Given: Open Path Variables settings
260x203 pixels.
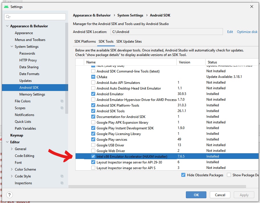Looking at the screenshot, I should click(25, 129).
